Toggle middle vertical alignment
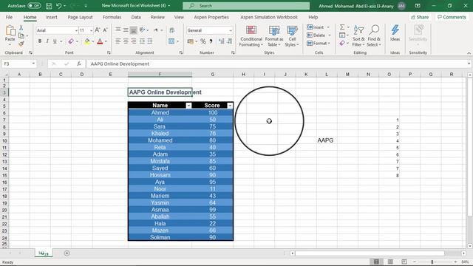 [x=126, y=30]
